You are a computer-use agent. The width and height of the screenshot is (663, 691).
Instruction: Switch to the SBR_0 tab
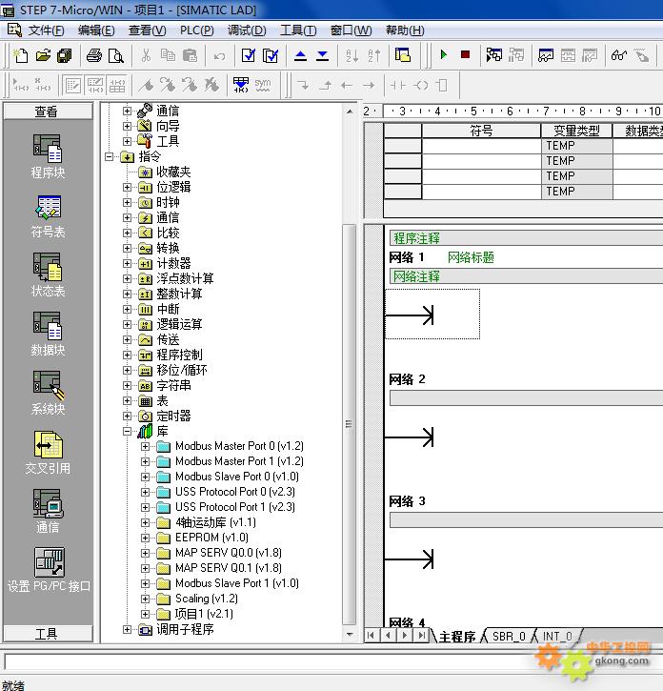click(509, 637)
